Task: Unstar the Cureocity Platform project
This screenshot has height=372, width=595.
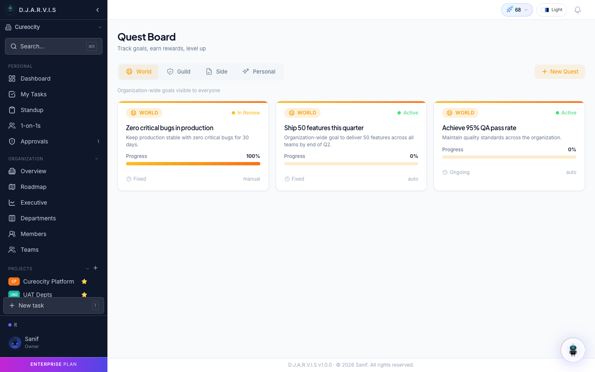Action: 84,281
